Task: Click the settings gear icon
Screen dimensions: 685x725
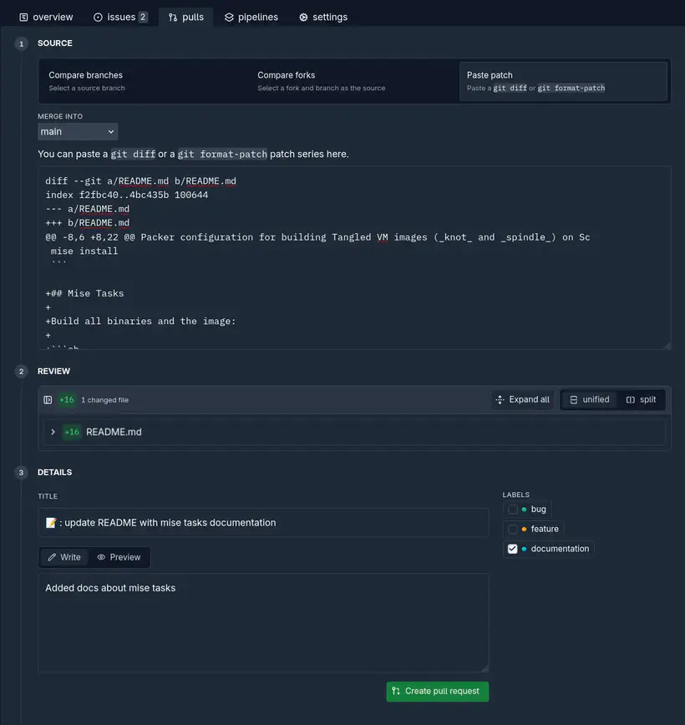Action: pyautogui.click(x=303, y=17)
